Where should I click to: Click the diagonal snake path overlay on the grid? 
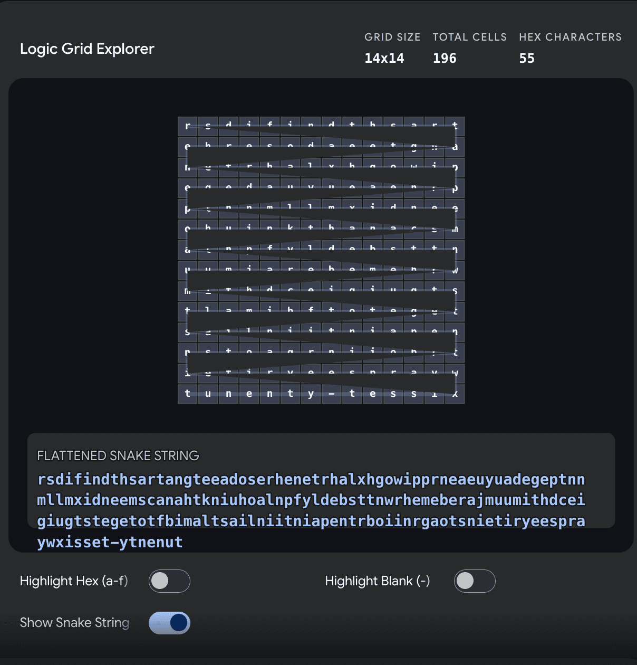click(322, 259)
